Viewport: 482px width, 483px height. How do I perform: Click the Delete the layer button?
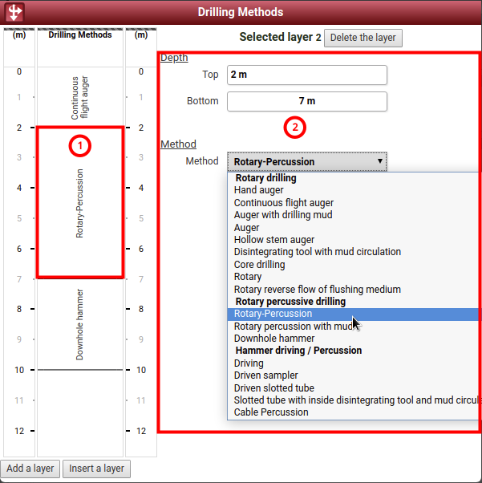pyautogui.click(x=363, y=38)
